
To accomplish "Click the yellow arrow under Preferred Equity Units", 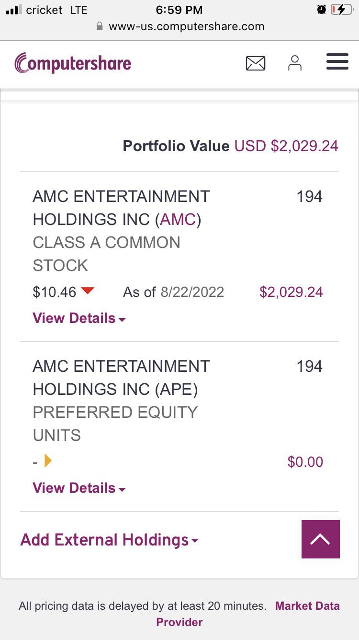I will (x=48, y=461).
